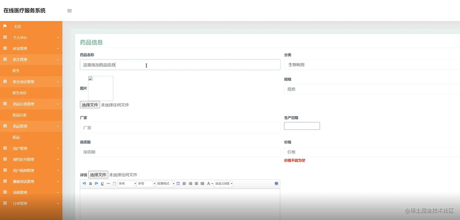Image resolution: width=460 pixels, height=220 pixels.
Task: Expand the 用户管理 menu arrow
Action: [58, 148]
